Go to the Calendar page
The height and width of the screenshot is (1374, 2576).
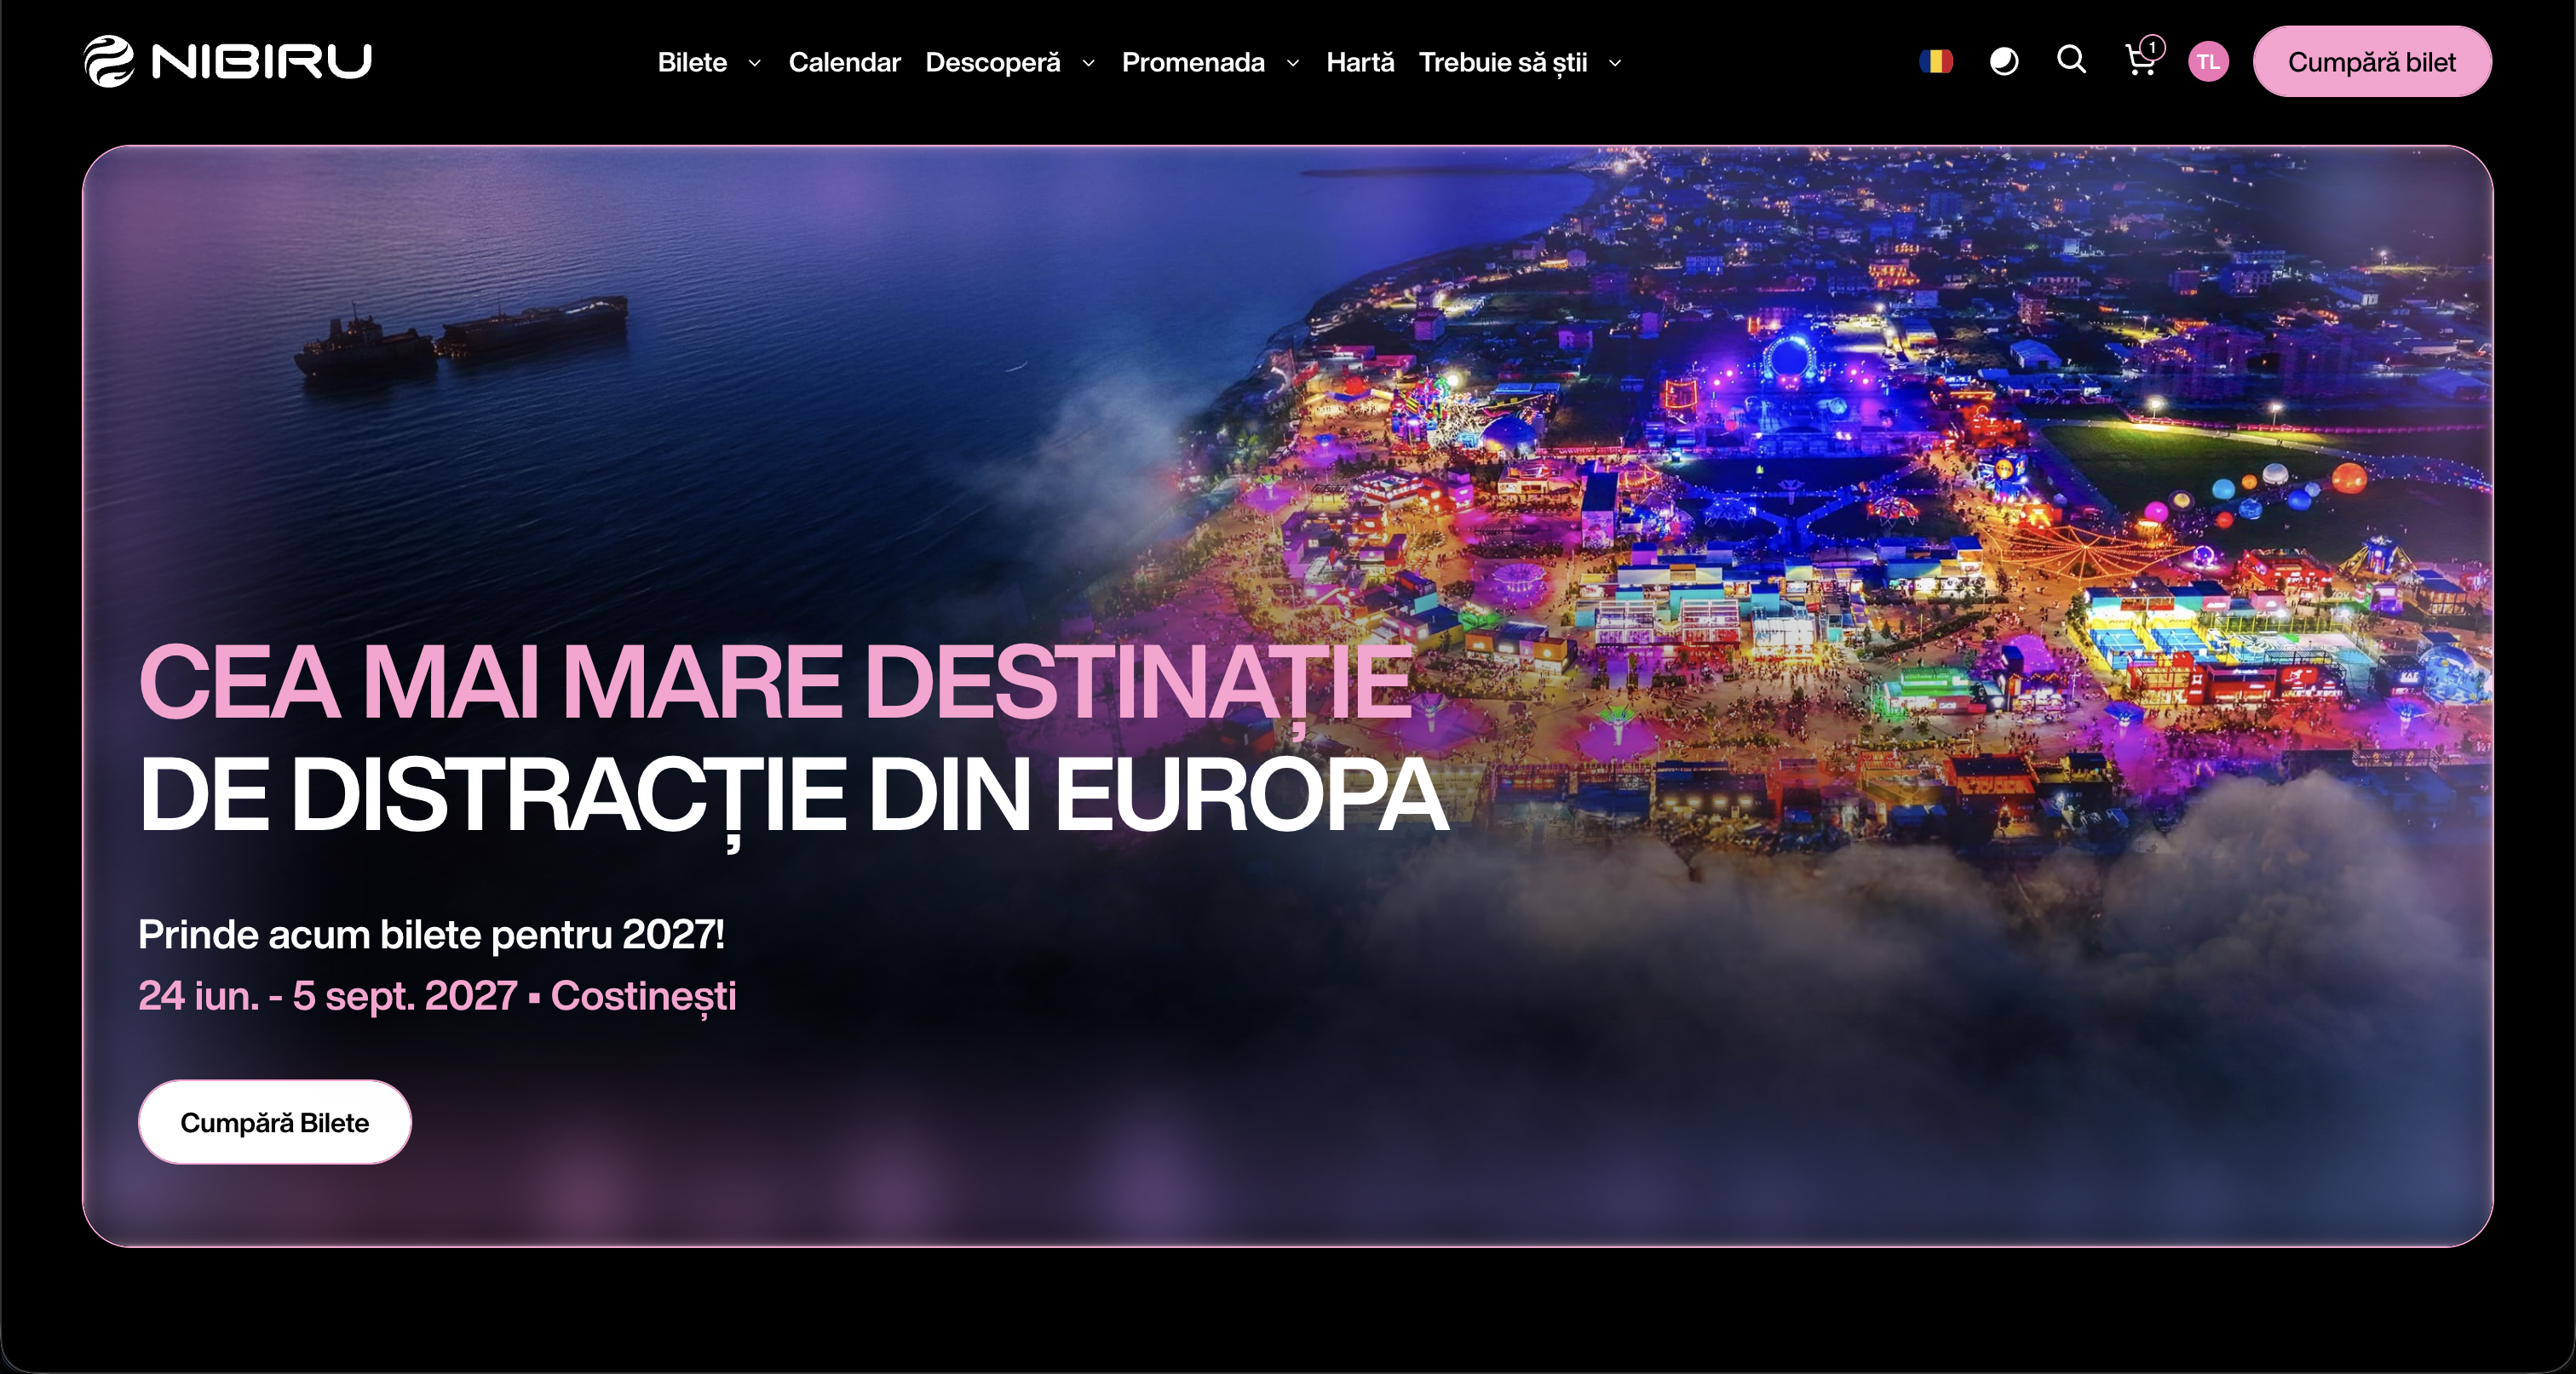844,62
